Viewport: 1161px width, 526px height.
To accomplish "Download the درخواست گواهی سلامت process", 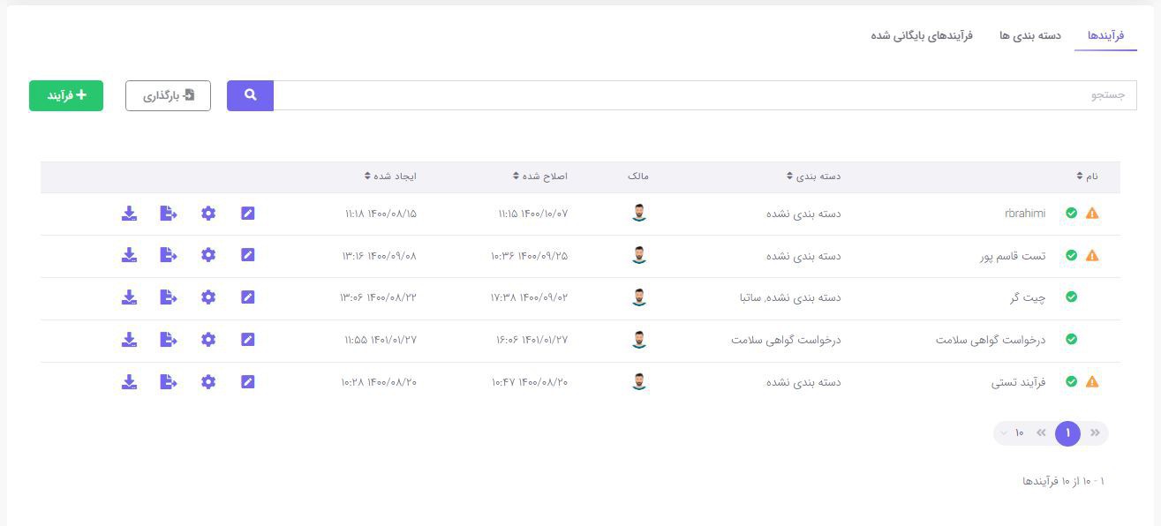I will pyautogui.click(x=129, y=340).
